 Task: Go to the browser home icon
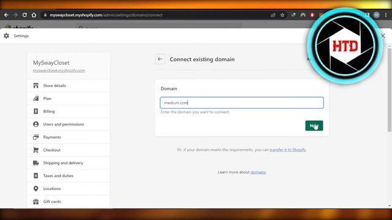[34, 15]
